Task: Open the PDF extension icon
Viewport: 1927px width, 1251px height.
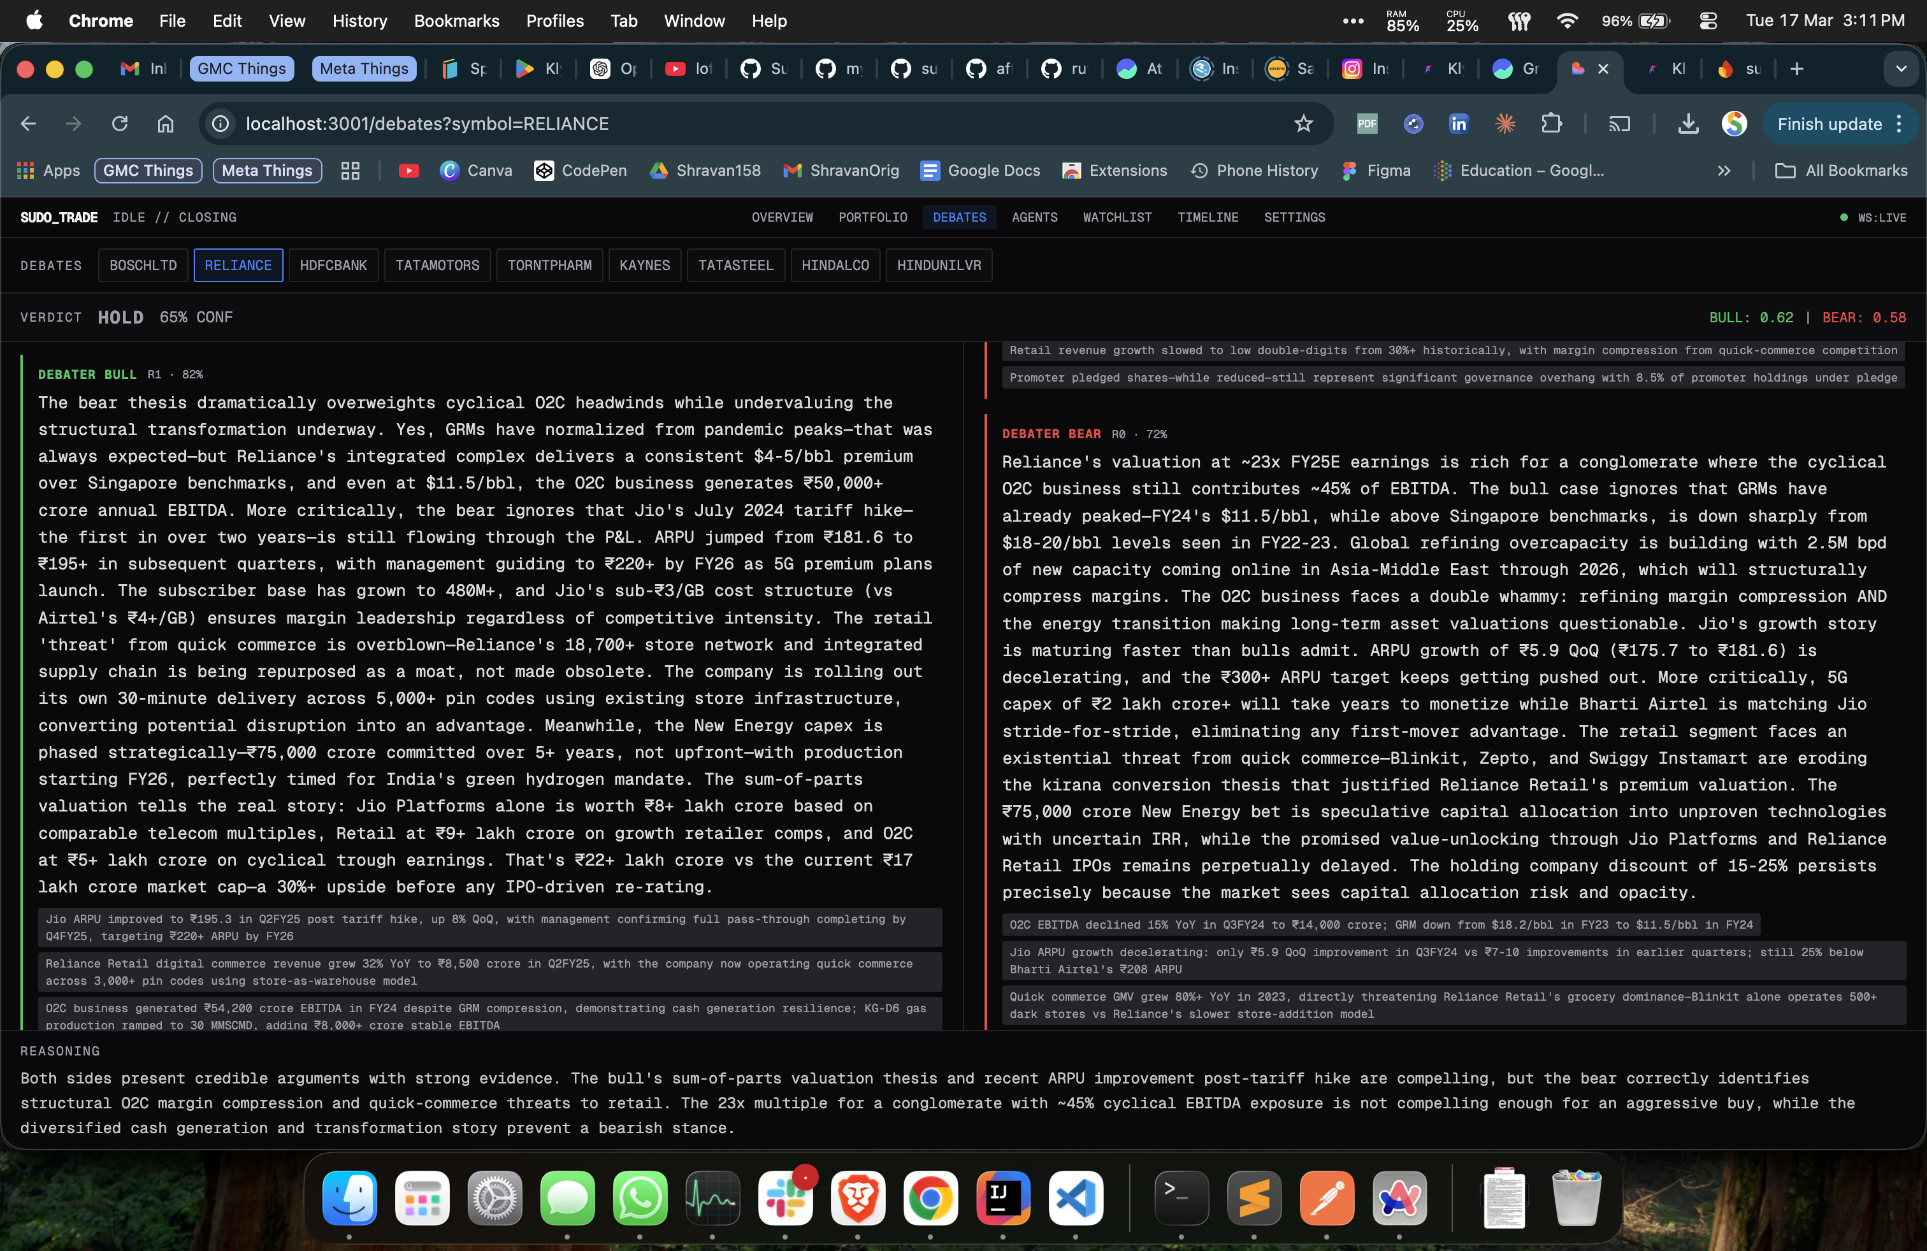Action: coord(1367,124)
